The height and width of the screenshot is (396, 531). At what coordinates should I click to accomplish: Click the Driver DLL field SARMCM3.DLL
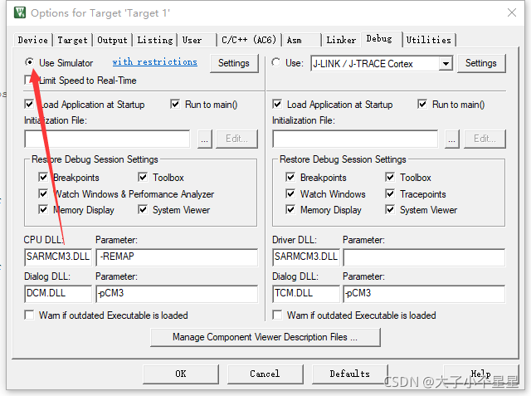pyautogui.click(x=306, y=257)
